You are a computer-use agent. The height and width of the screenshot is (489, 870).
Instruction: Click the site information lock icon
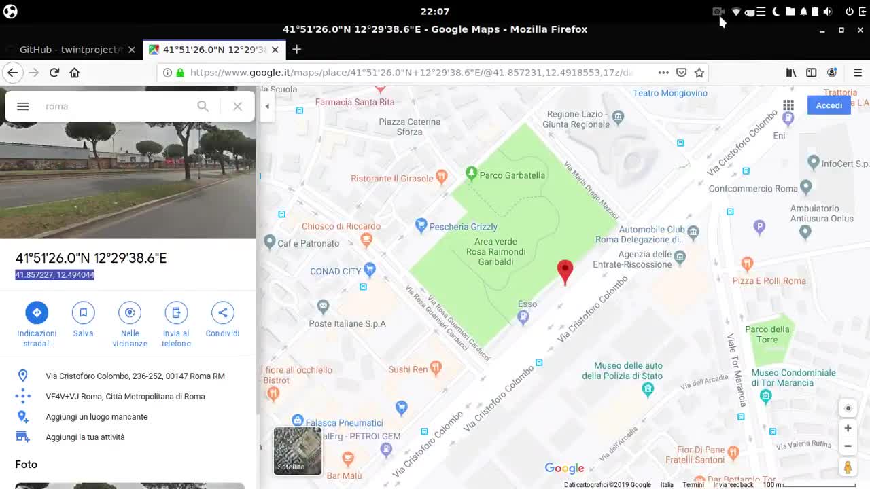click(179, 73)
